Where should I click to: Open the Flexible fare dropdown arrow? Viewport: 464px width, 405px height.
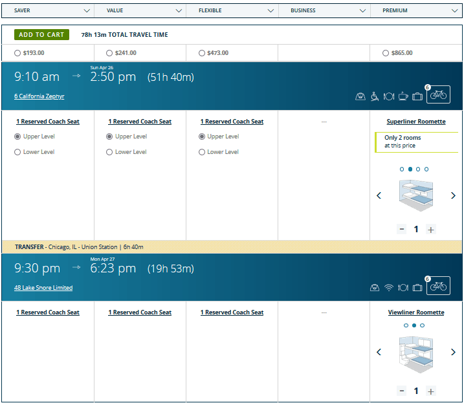271,11
